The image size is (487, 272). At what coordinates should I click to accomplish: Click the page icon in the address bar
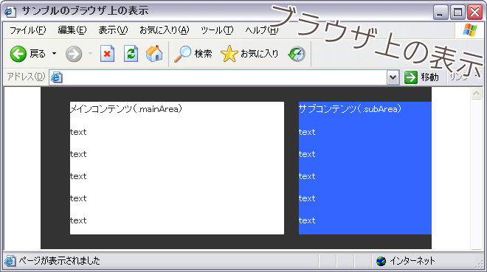coord(57,77)
